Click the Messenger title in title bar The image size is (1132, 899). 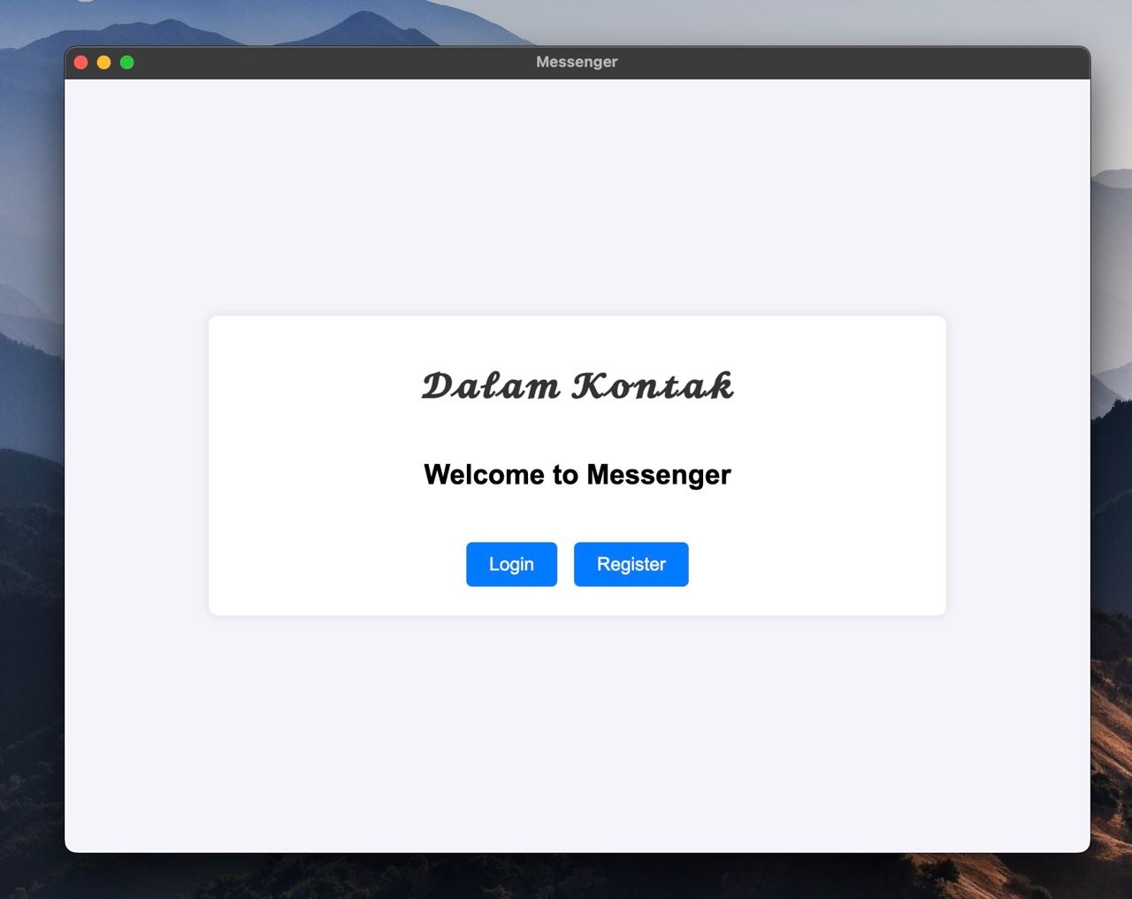pyautogui.click(x=577, y=62)
